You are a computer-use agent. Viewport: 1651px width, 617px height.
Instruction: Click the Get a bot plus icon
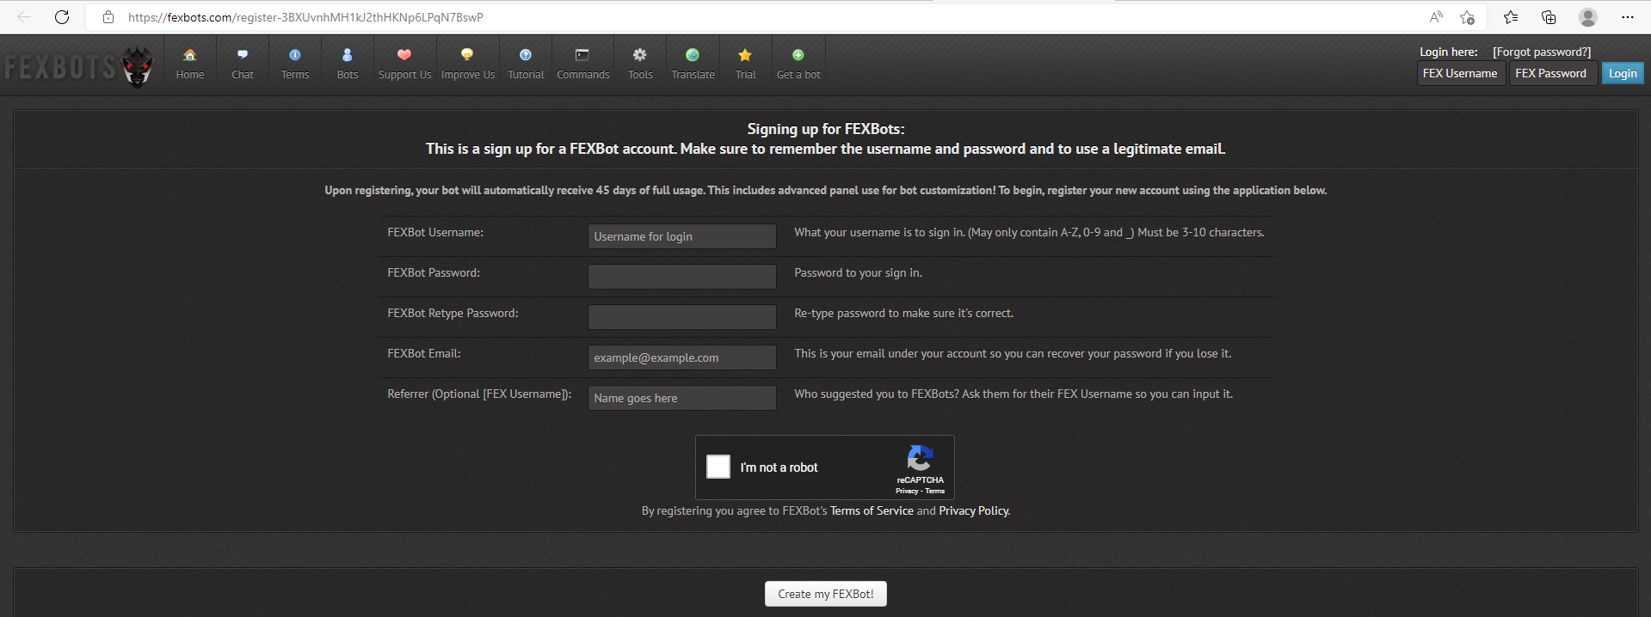tap(798, 55)
